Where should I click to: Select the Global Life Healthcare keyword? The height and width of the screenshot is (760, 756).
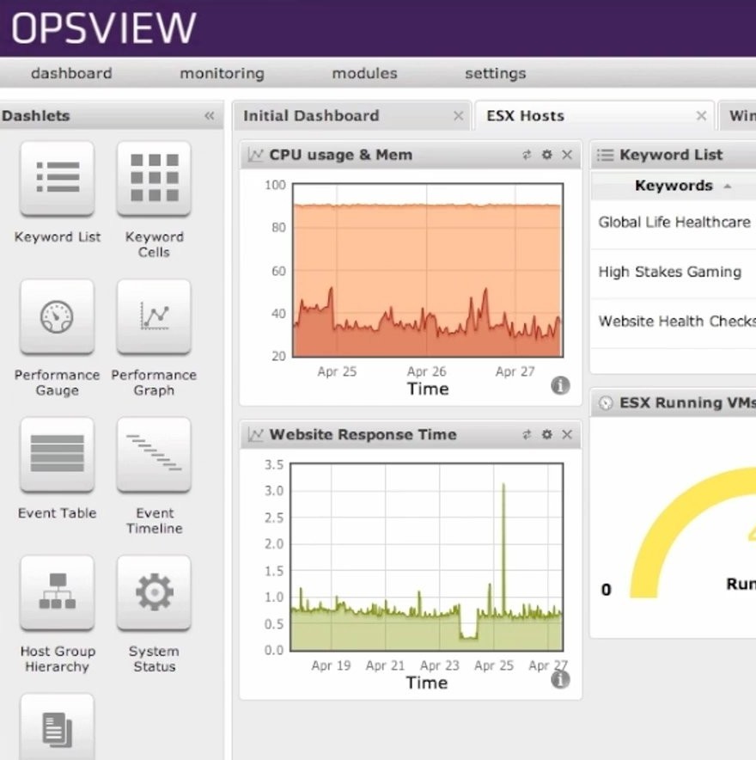[674, 224]
